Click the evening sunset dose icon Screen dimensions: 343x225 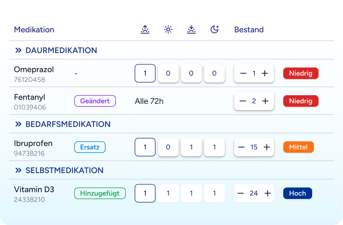[191, 29]
